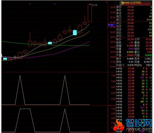Select the 现价 current price value

click(130, 40)
